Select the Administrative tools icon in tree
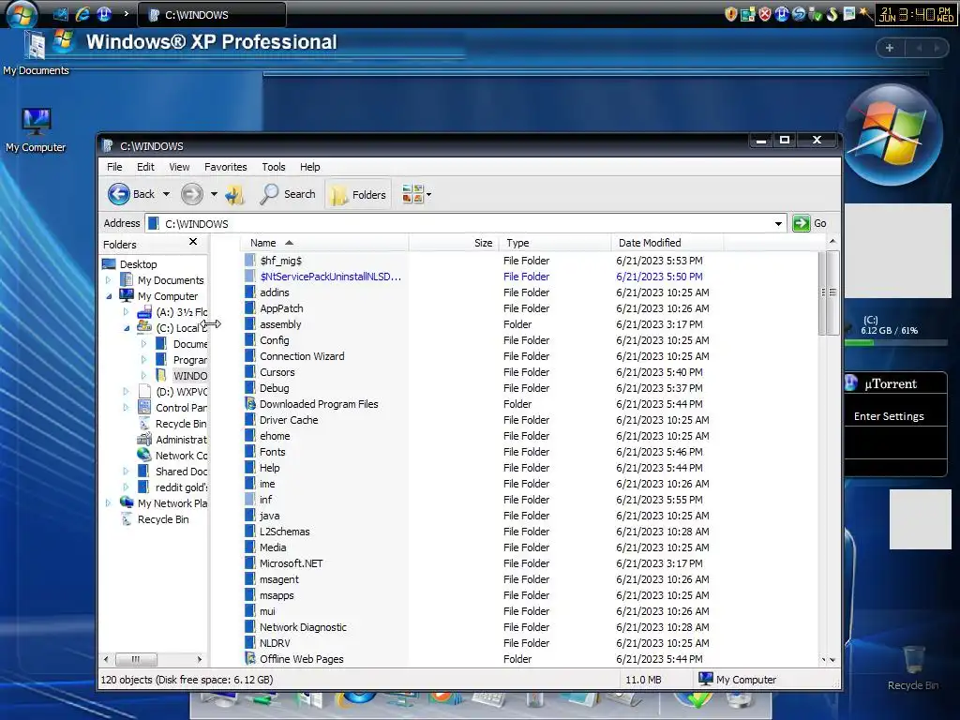 point(144,439)
